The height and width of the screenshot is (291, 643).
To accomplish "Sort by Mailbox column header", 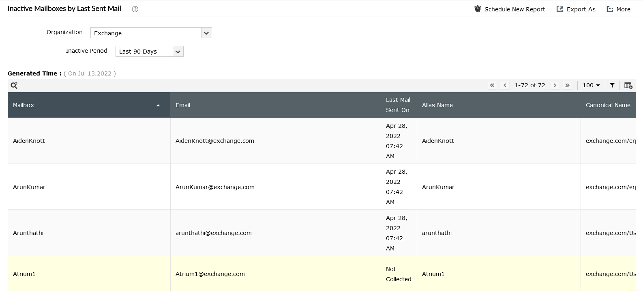I will click(x=24, y=105).
